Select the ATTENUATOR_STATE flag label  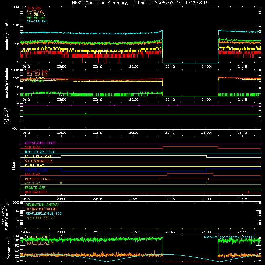(x=40, y=143)
